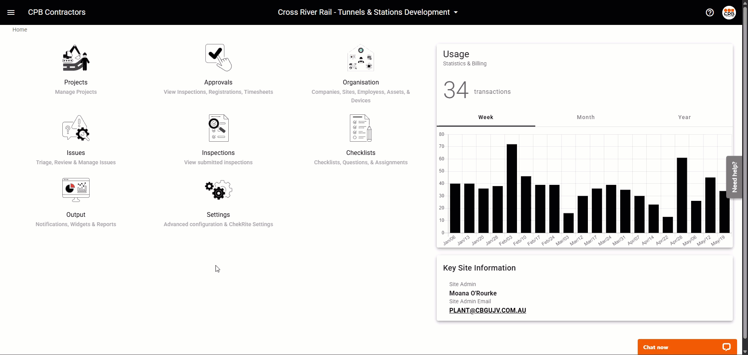Screen dimensions: 748x355
Task: Click the Feb/03 tallest chart bar
Action: coord(512,188)
